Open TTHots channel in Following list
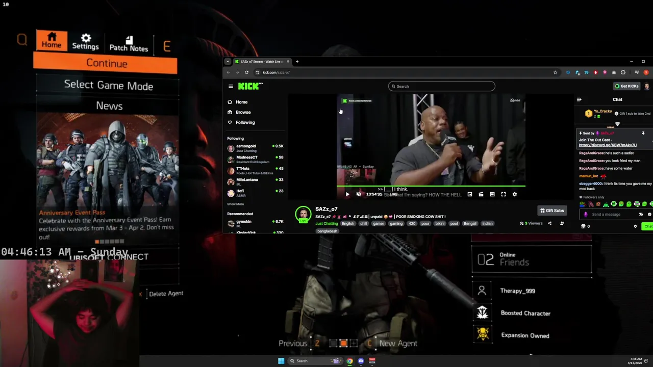 click(x=256, y=170)
